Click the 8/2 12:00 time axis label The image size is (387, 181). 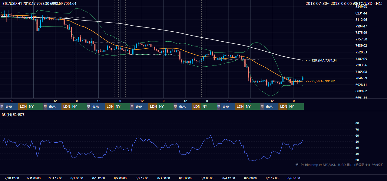(142, 178)
